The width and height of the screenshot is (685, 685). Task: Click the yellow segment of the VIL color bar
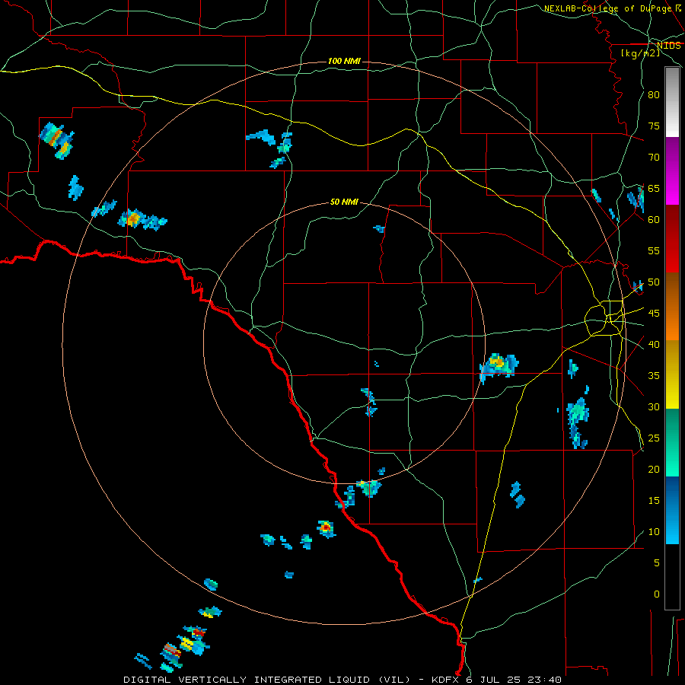pos(672,374)
